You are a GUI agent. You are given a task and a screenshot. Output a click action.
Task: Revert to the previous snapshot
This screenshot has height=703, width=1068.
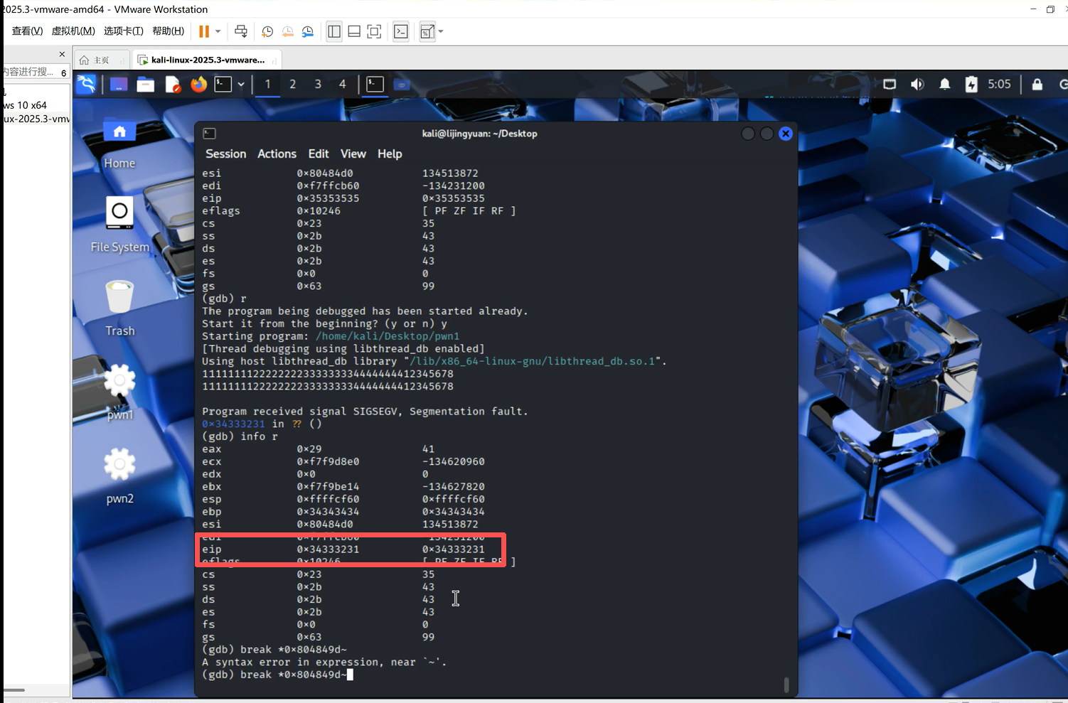point(287,31)
